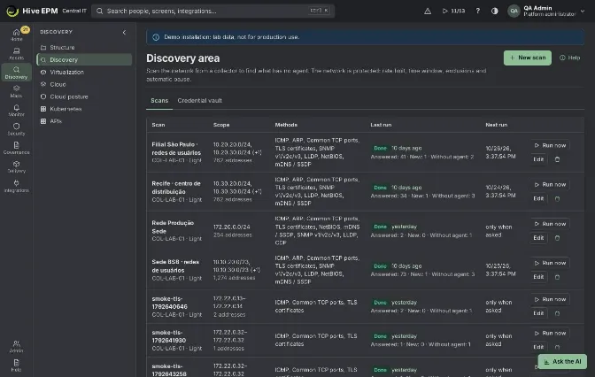
Task: Open the QA Admin user menu
Action: click(546, 11)
